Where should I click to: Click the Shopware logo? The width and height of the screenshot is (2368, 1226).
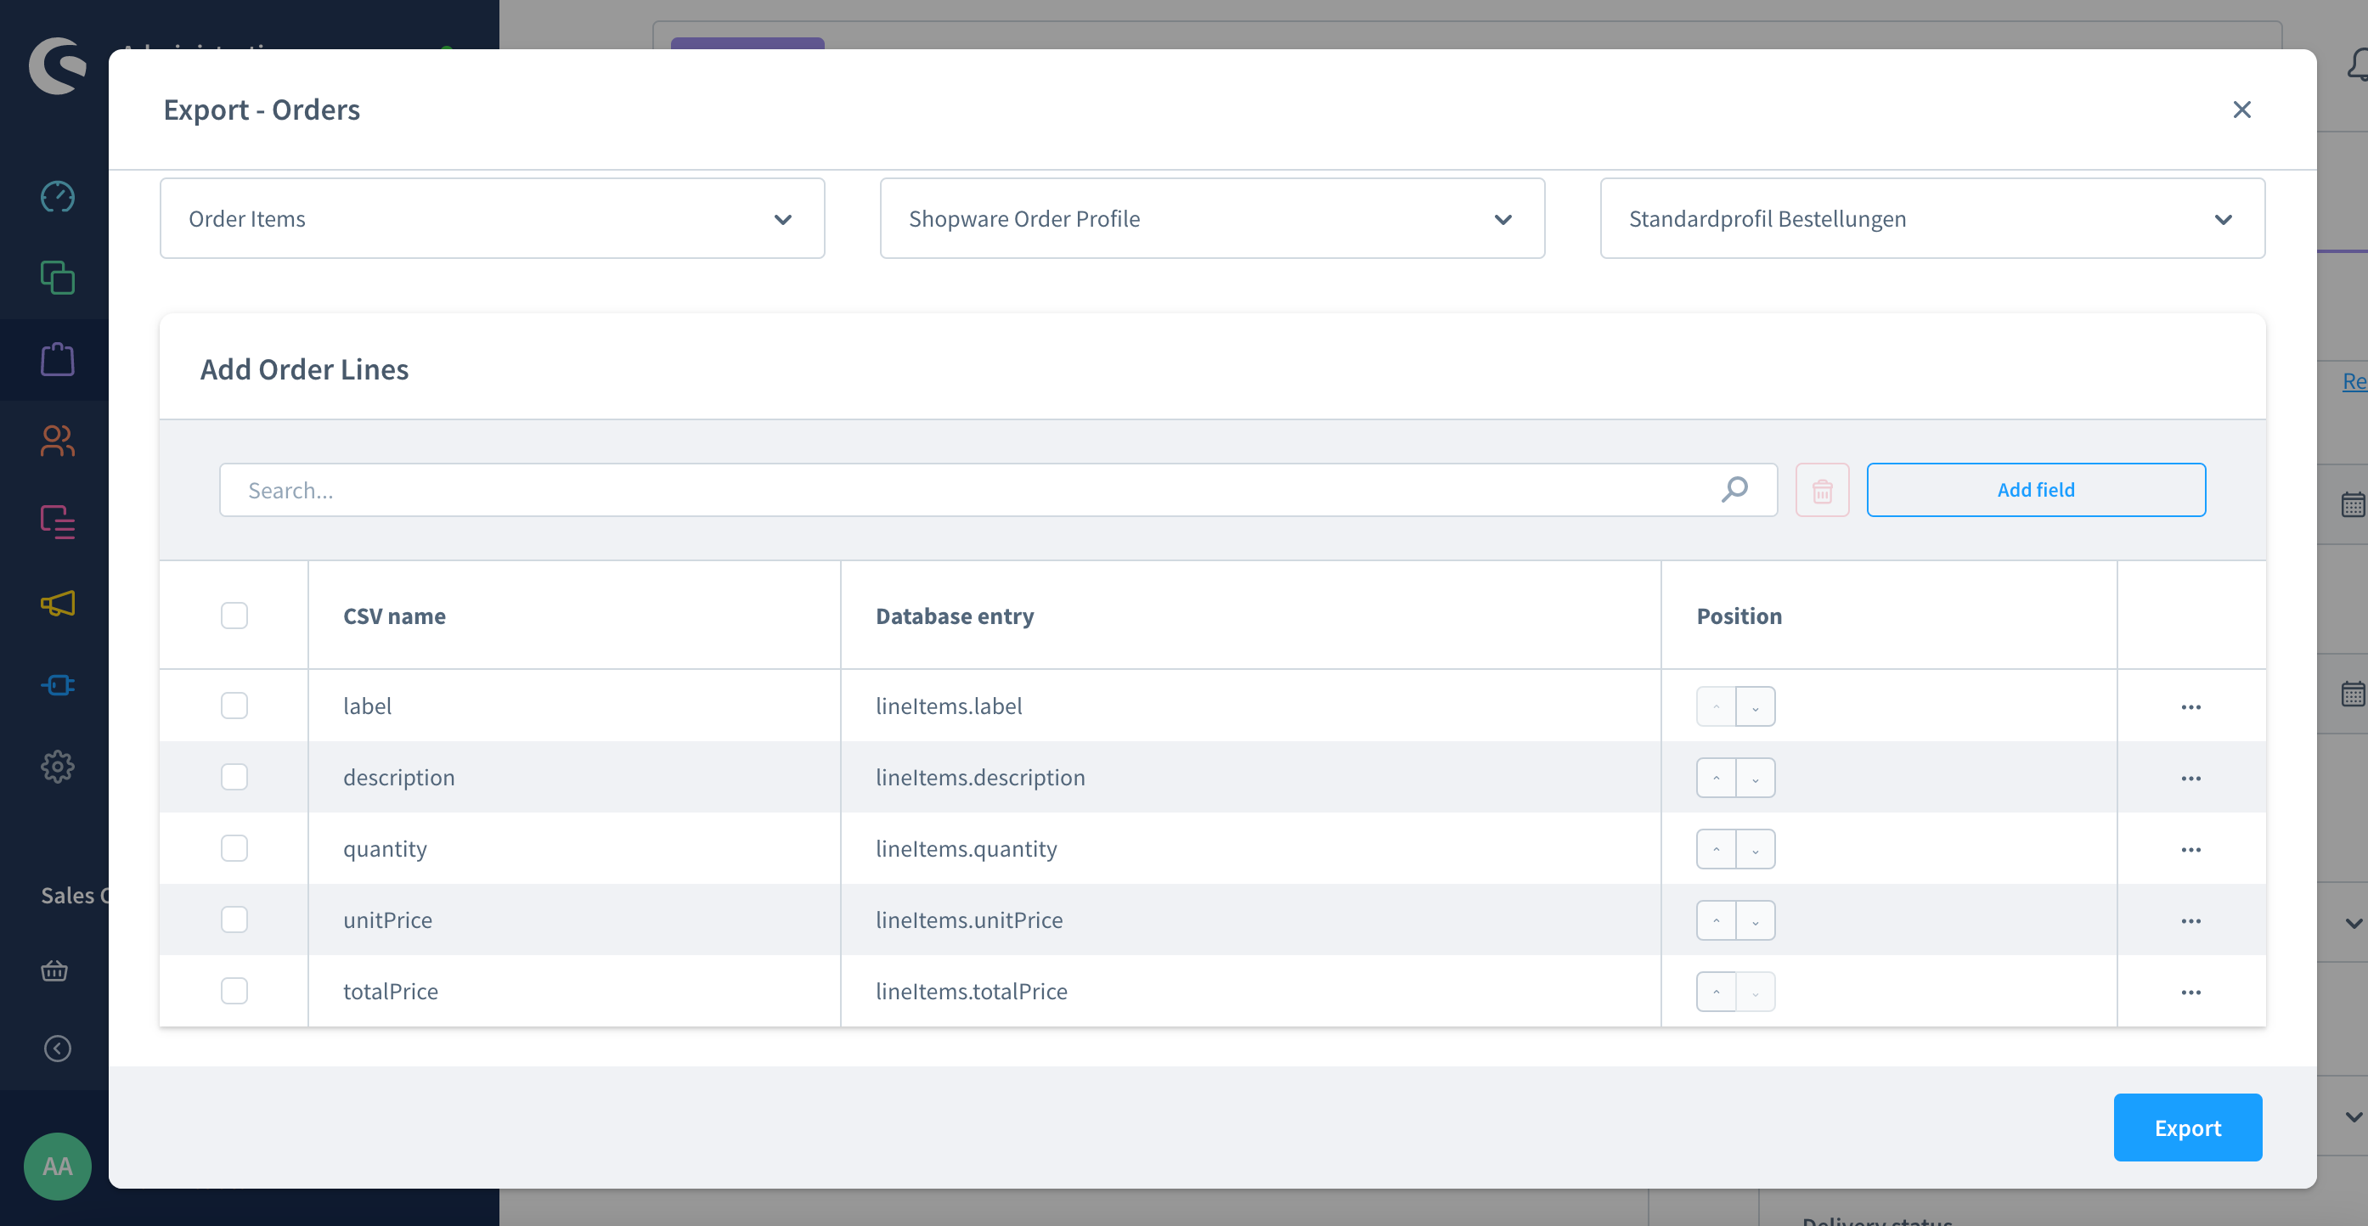point(57,65)
